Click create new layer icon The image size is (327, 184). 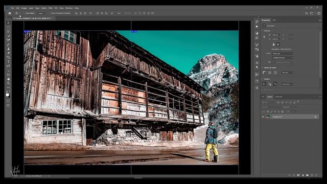pos(312,175)
